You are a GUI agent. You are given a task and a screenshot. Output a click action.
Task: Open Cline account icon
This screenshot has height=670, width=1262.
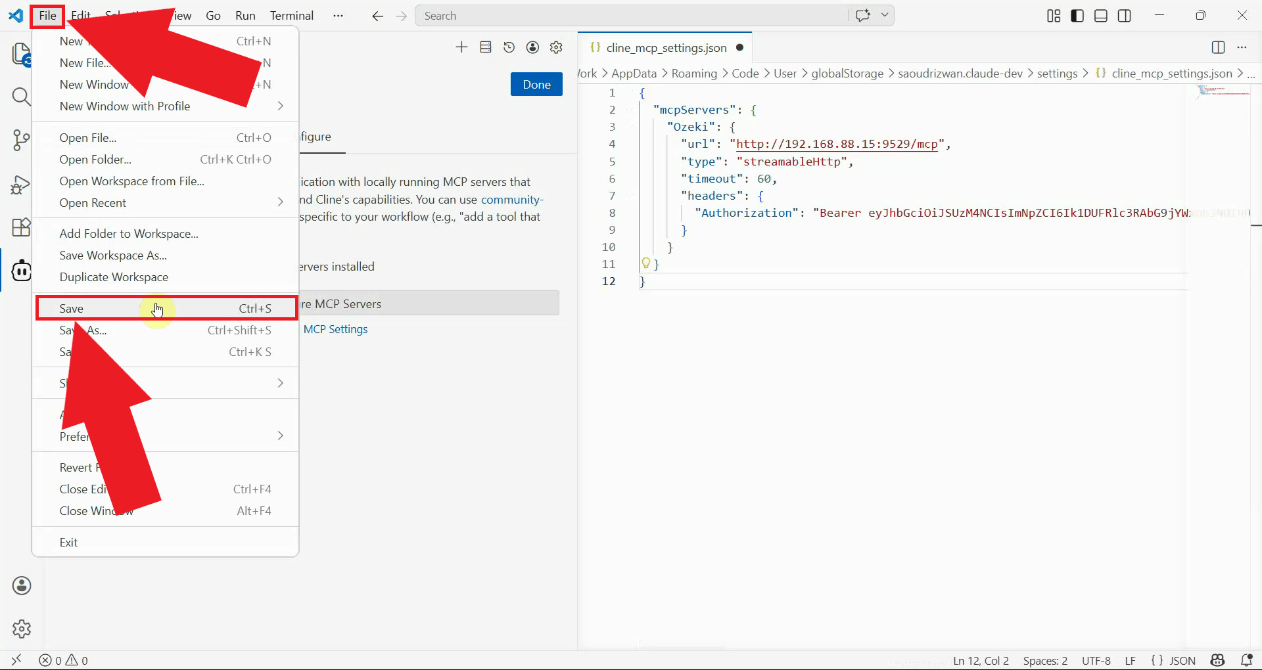click(533, 47)
